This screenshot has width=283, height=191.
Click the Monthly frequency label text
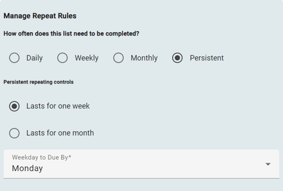(144, 58)
